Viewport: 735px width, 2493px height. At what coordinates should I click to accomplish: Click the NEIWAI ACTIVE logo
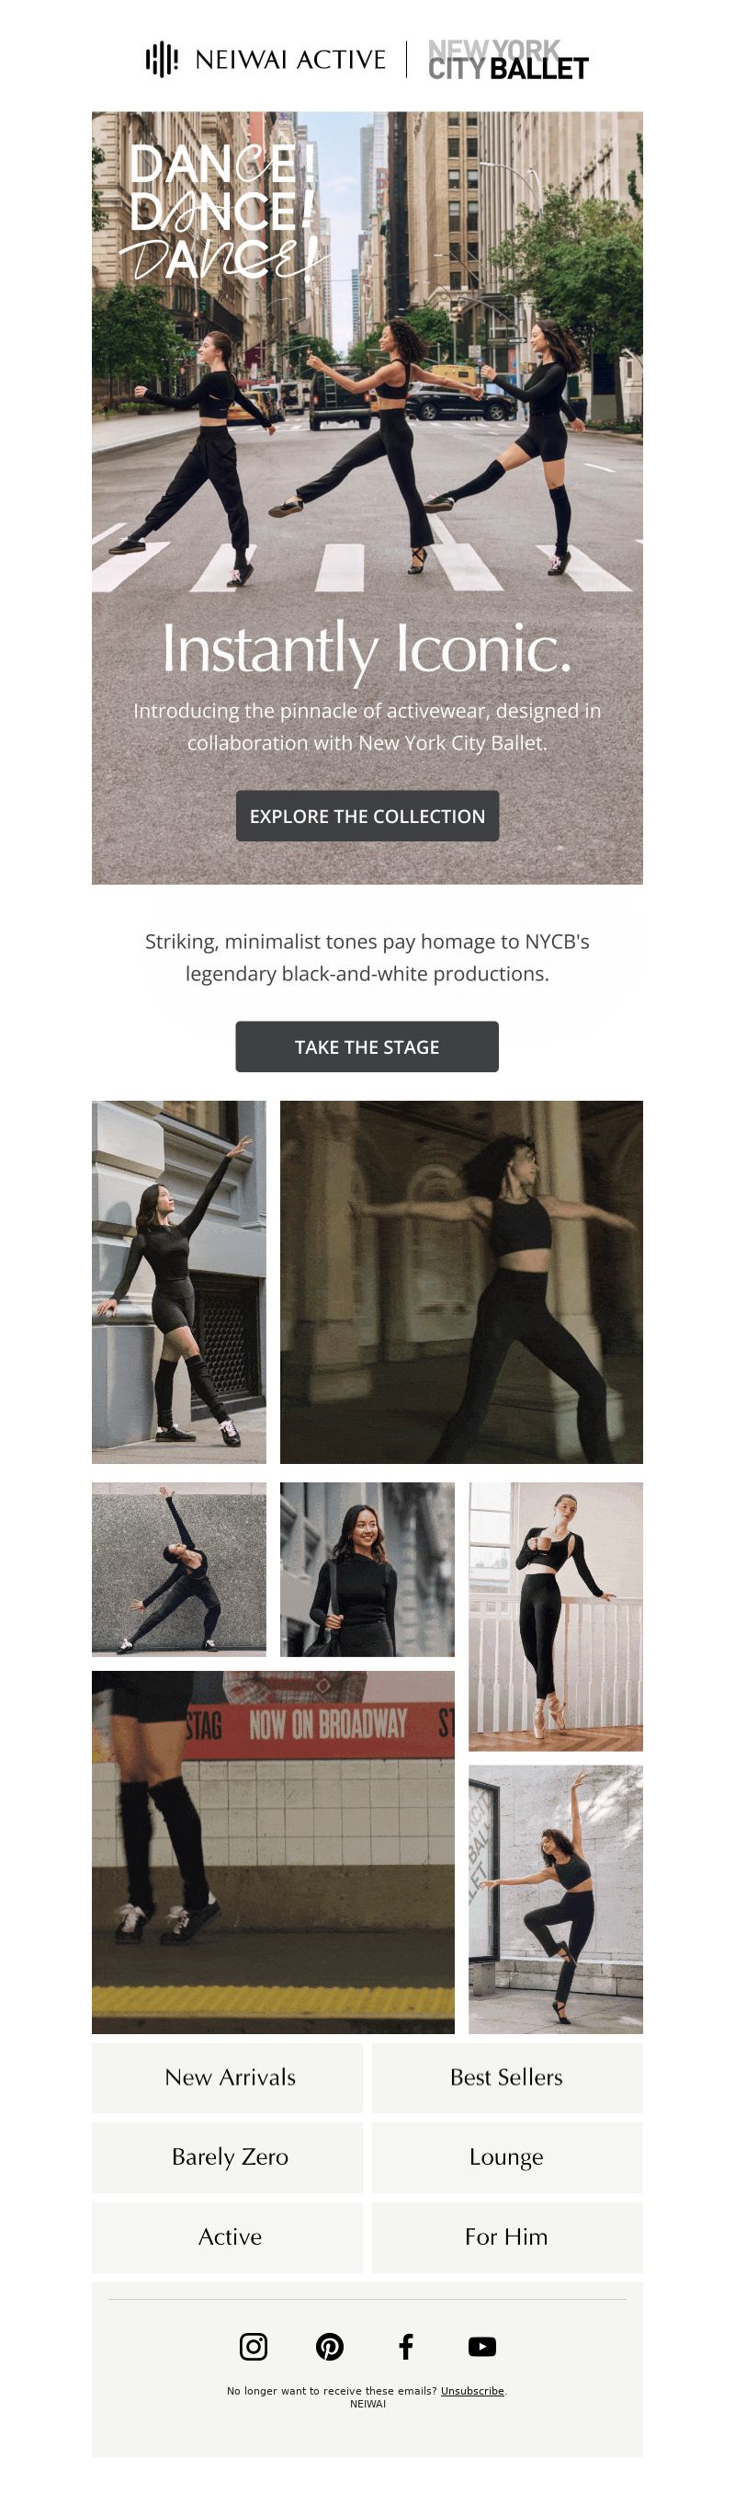266,59
